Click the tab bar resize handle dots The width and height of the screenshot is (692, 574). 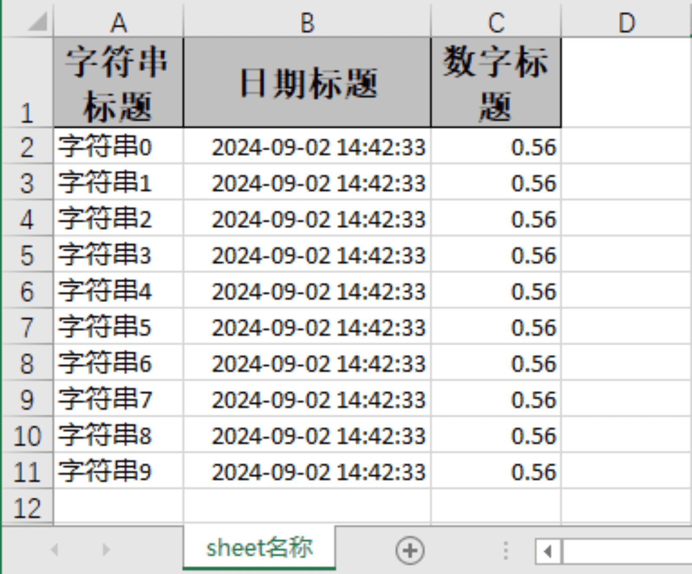pos(506,551)
